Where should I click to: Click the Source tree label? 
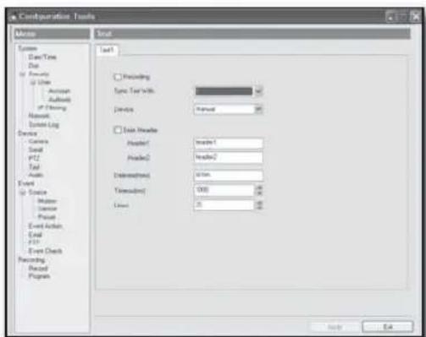[x=37, y=193]
